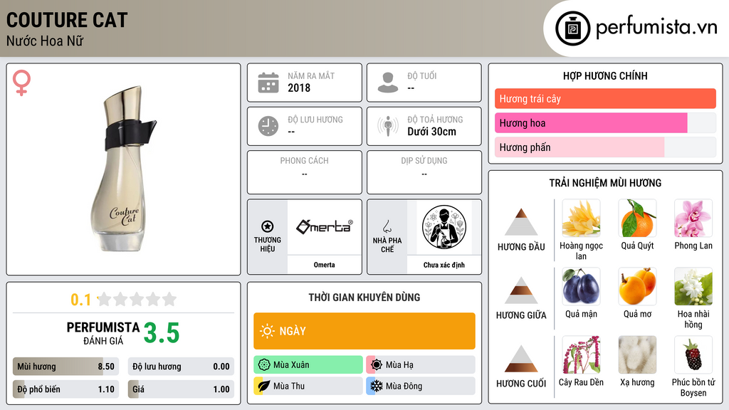Screen dimensions: 729x410
Task: Click the Hương Đầu pyramid icon
Action: [x=521, y=222]
